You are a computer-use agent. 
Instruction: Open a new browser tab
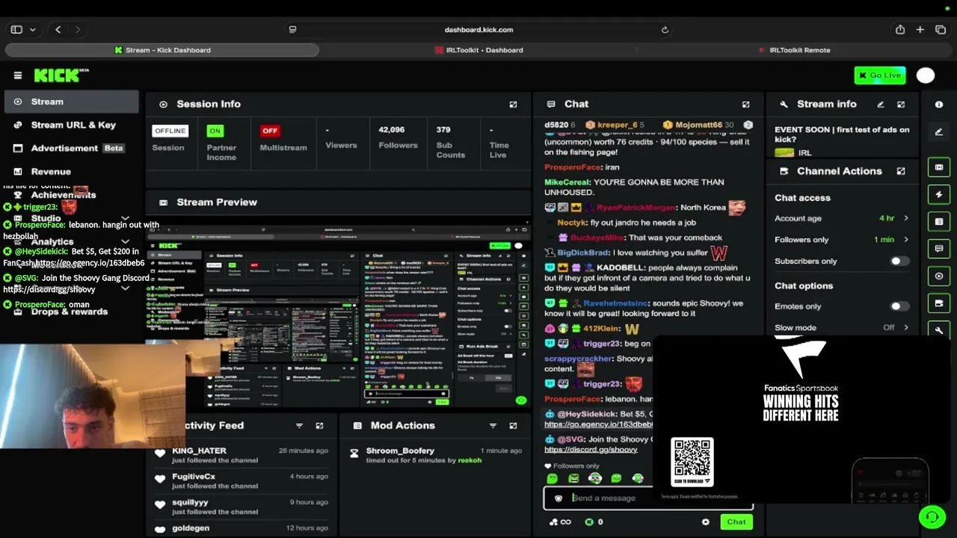pyautogui.click(x=920, y=30)
